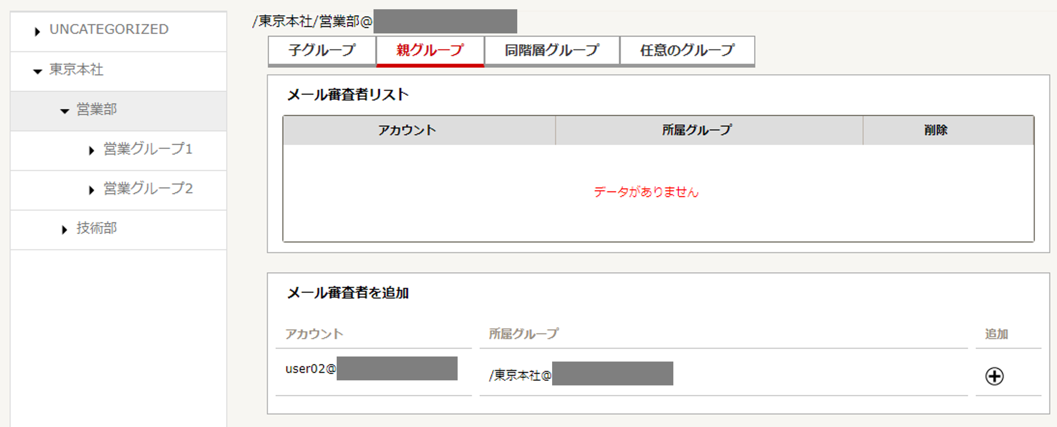Viewport: 1057px width, 427px height.
Task: Select 技術部 in the group tree
Action: point(97,228)
